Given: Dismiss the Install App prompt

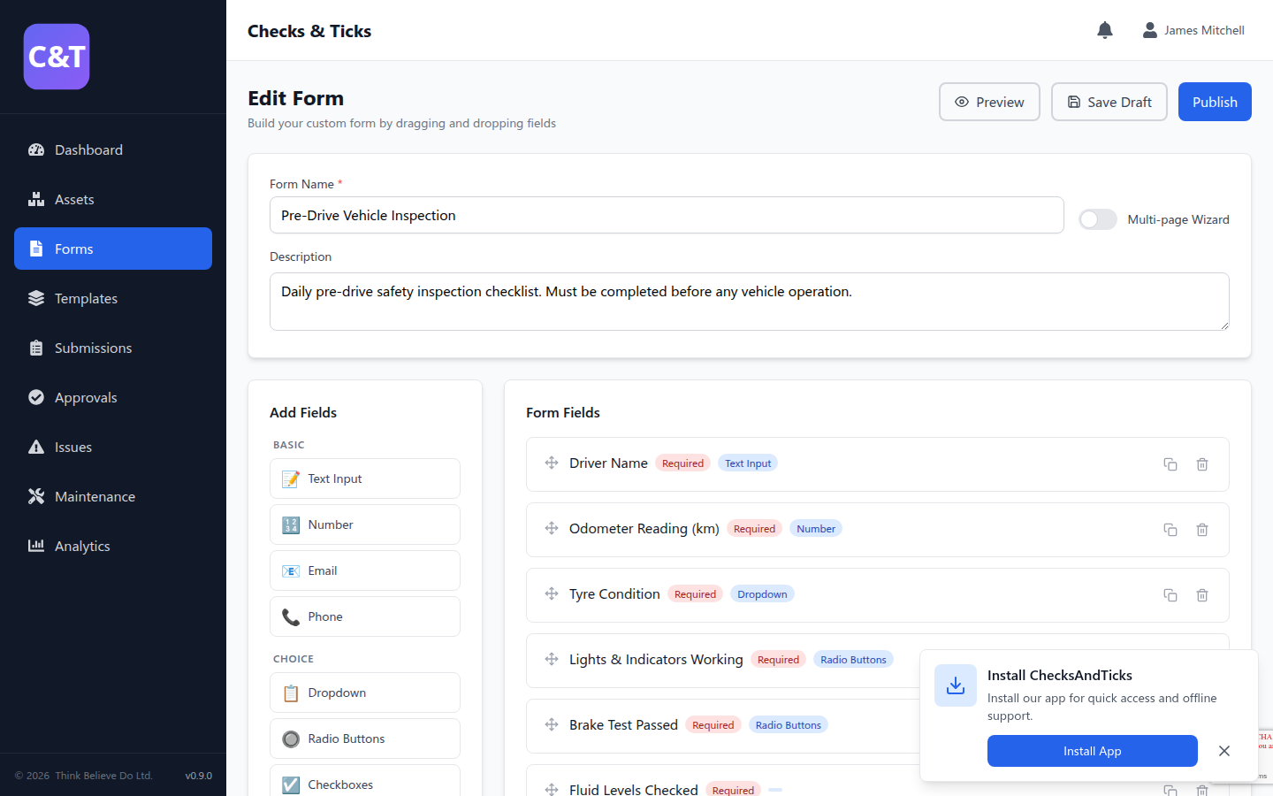Looking at the screenshot, I should coord(1224,751).
